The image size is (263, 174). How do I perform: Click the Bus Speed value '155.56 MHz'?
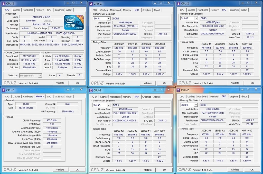click(29, 64)
